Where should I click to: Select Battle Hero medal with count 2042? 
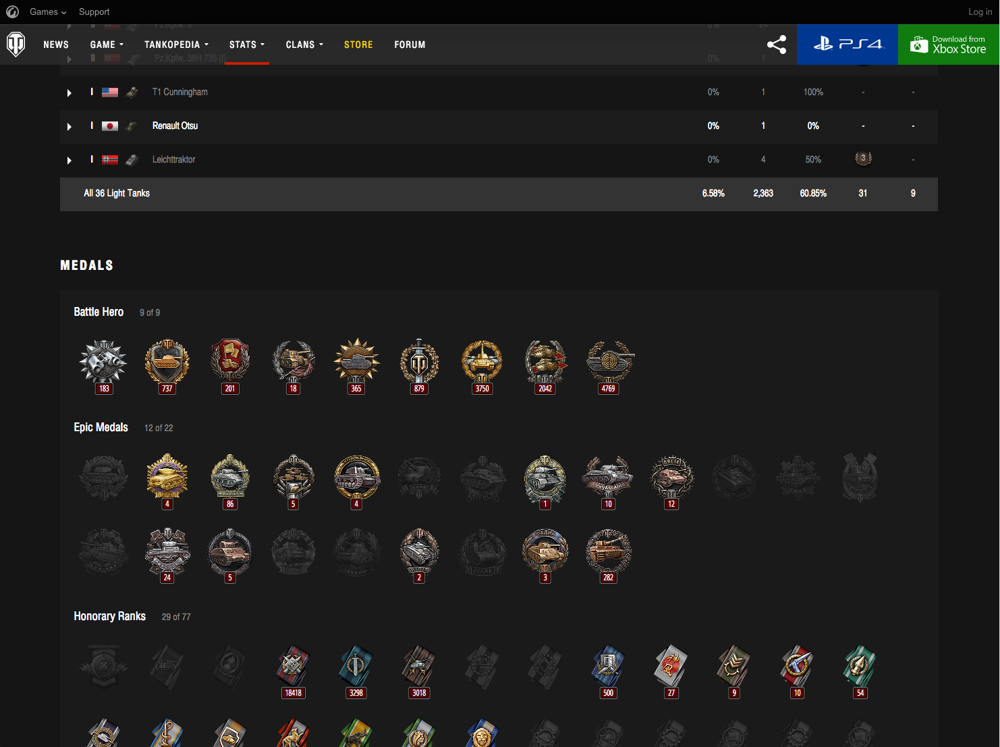click(x=546, y=366)
